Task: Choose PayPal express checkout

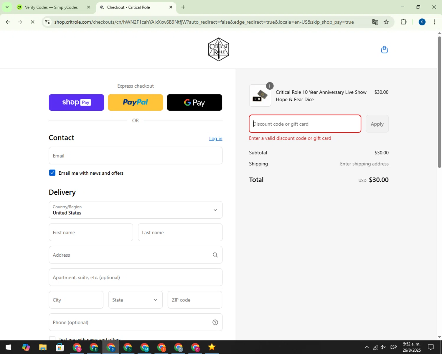Action: click(136, 102)
